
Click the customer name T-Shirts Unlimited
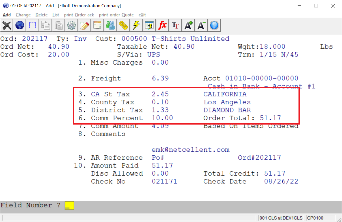pos(190,39)
